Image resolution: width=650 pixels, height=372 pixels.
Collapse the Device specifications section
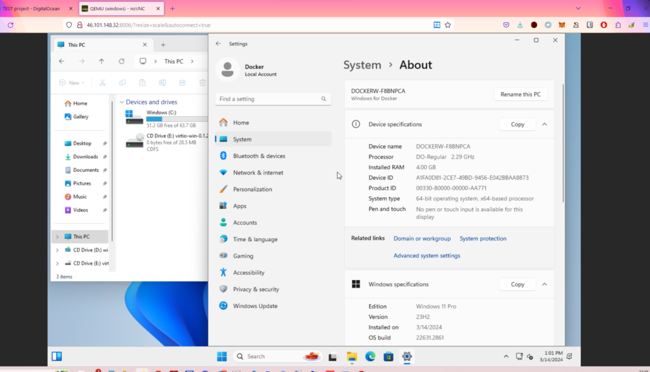tap(544, 124)
